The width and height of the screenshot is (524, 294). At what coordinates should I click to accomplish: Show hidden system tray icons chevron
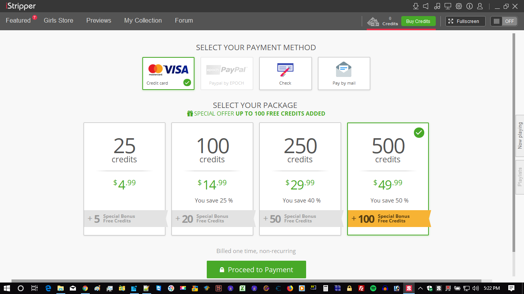pyautogui.click(x=420, y=288)
